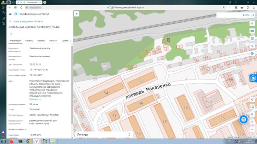Image resolution: width=257 pixels, height=144 pixels.
Task: Close the НСПД browser tab
Action: (40, 2)
